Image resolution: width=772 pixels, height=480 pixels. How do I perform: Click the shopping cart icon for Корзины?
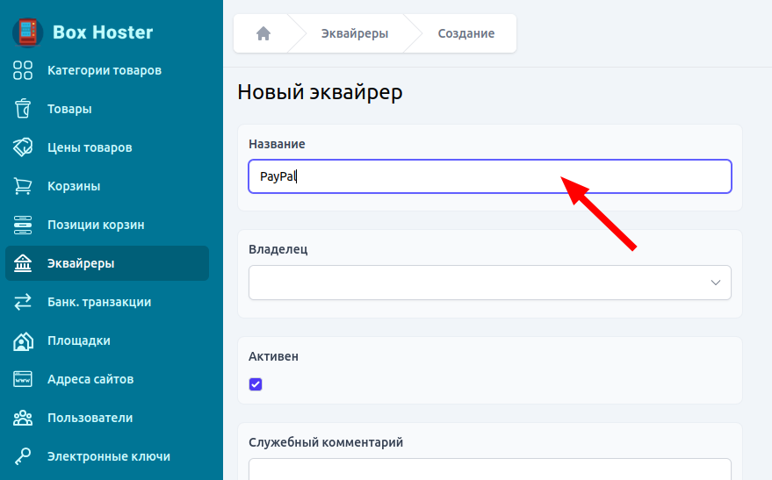(23, 186)
